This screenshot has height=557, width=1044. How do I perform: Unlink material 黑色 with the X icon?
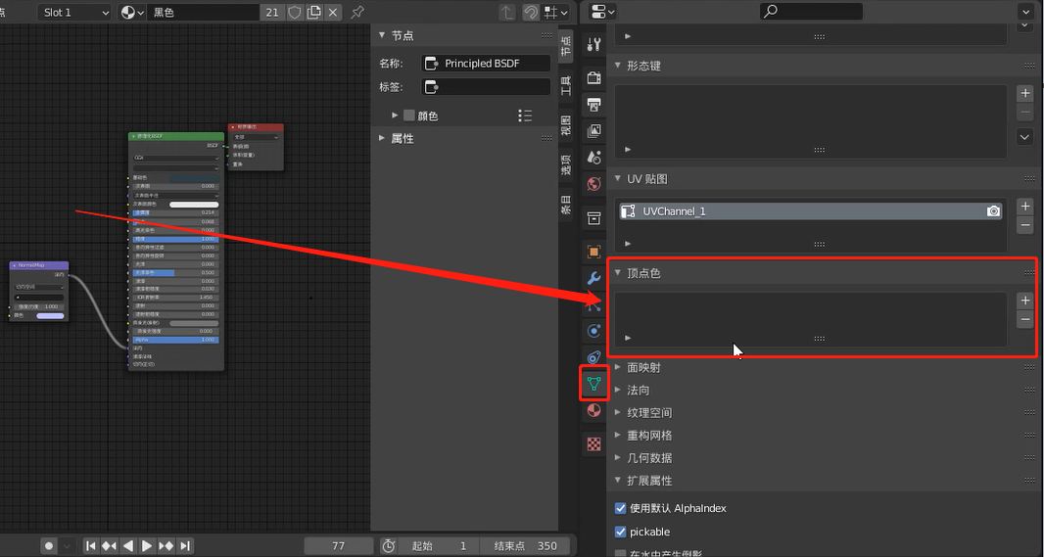(x=333, y=12)
